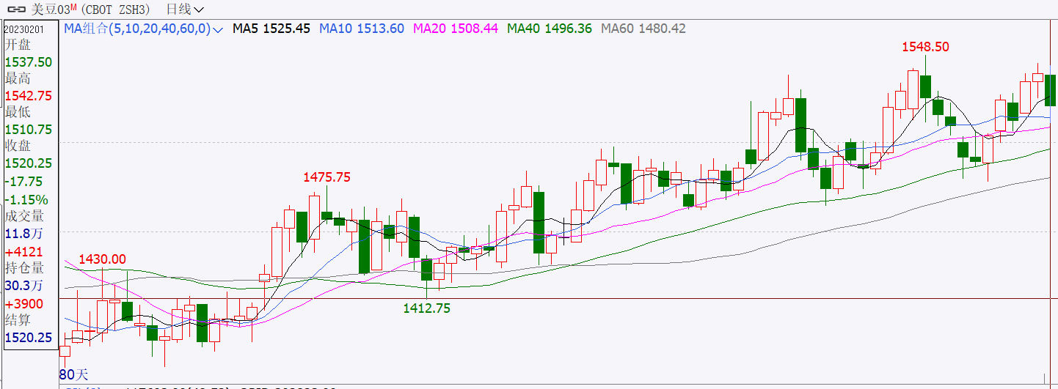Click the 1520.25 value under 收盘
This screenshot has height=389, width=1058.
(x=29, y=163)
